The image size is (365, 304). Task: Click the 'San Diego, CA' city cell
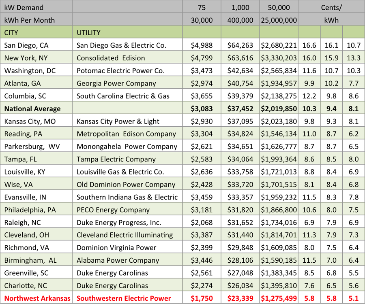coord(36,45)
